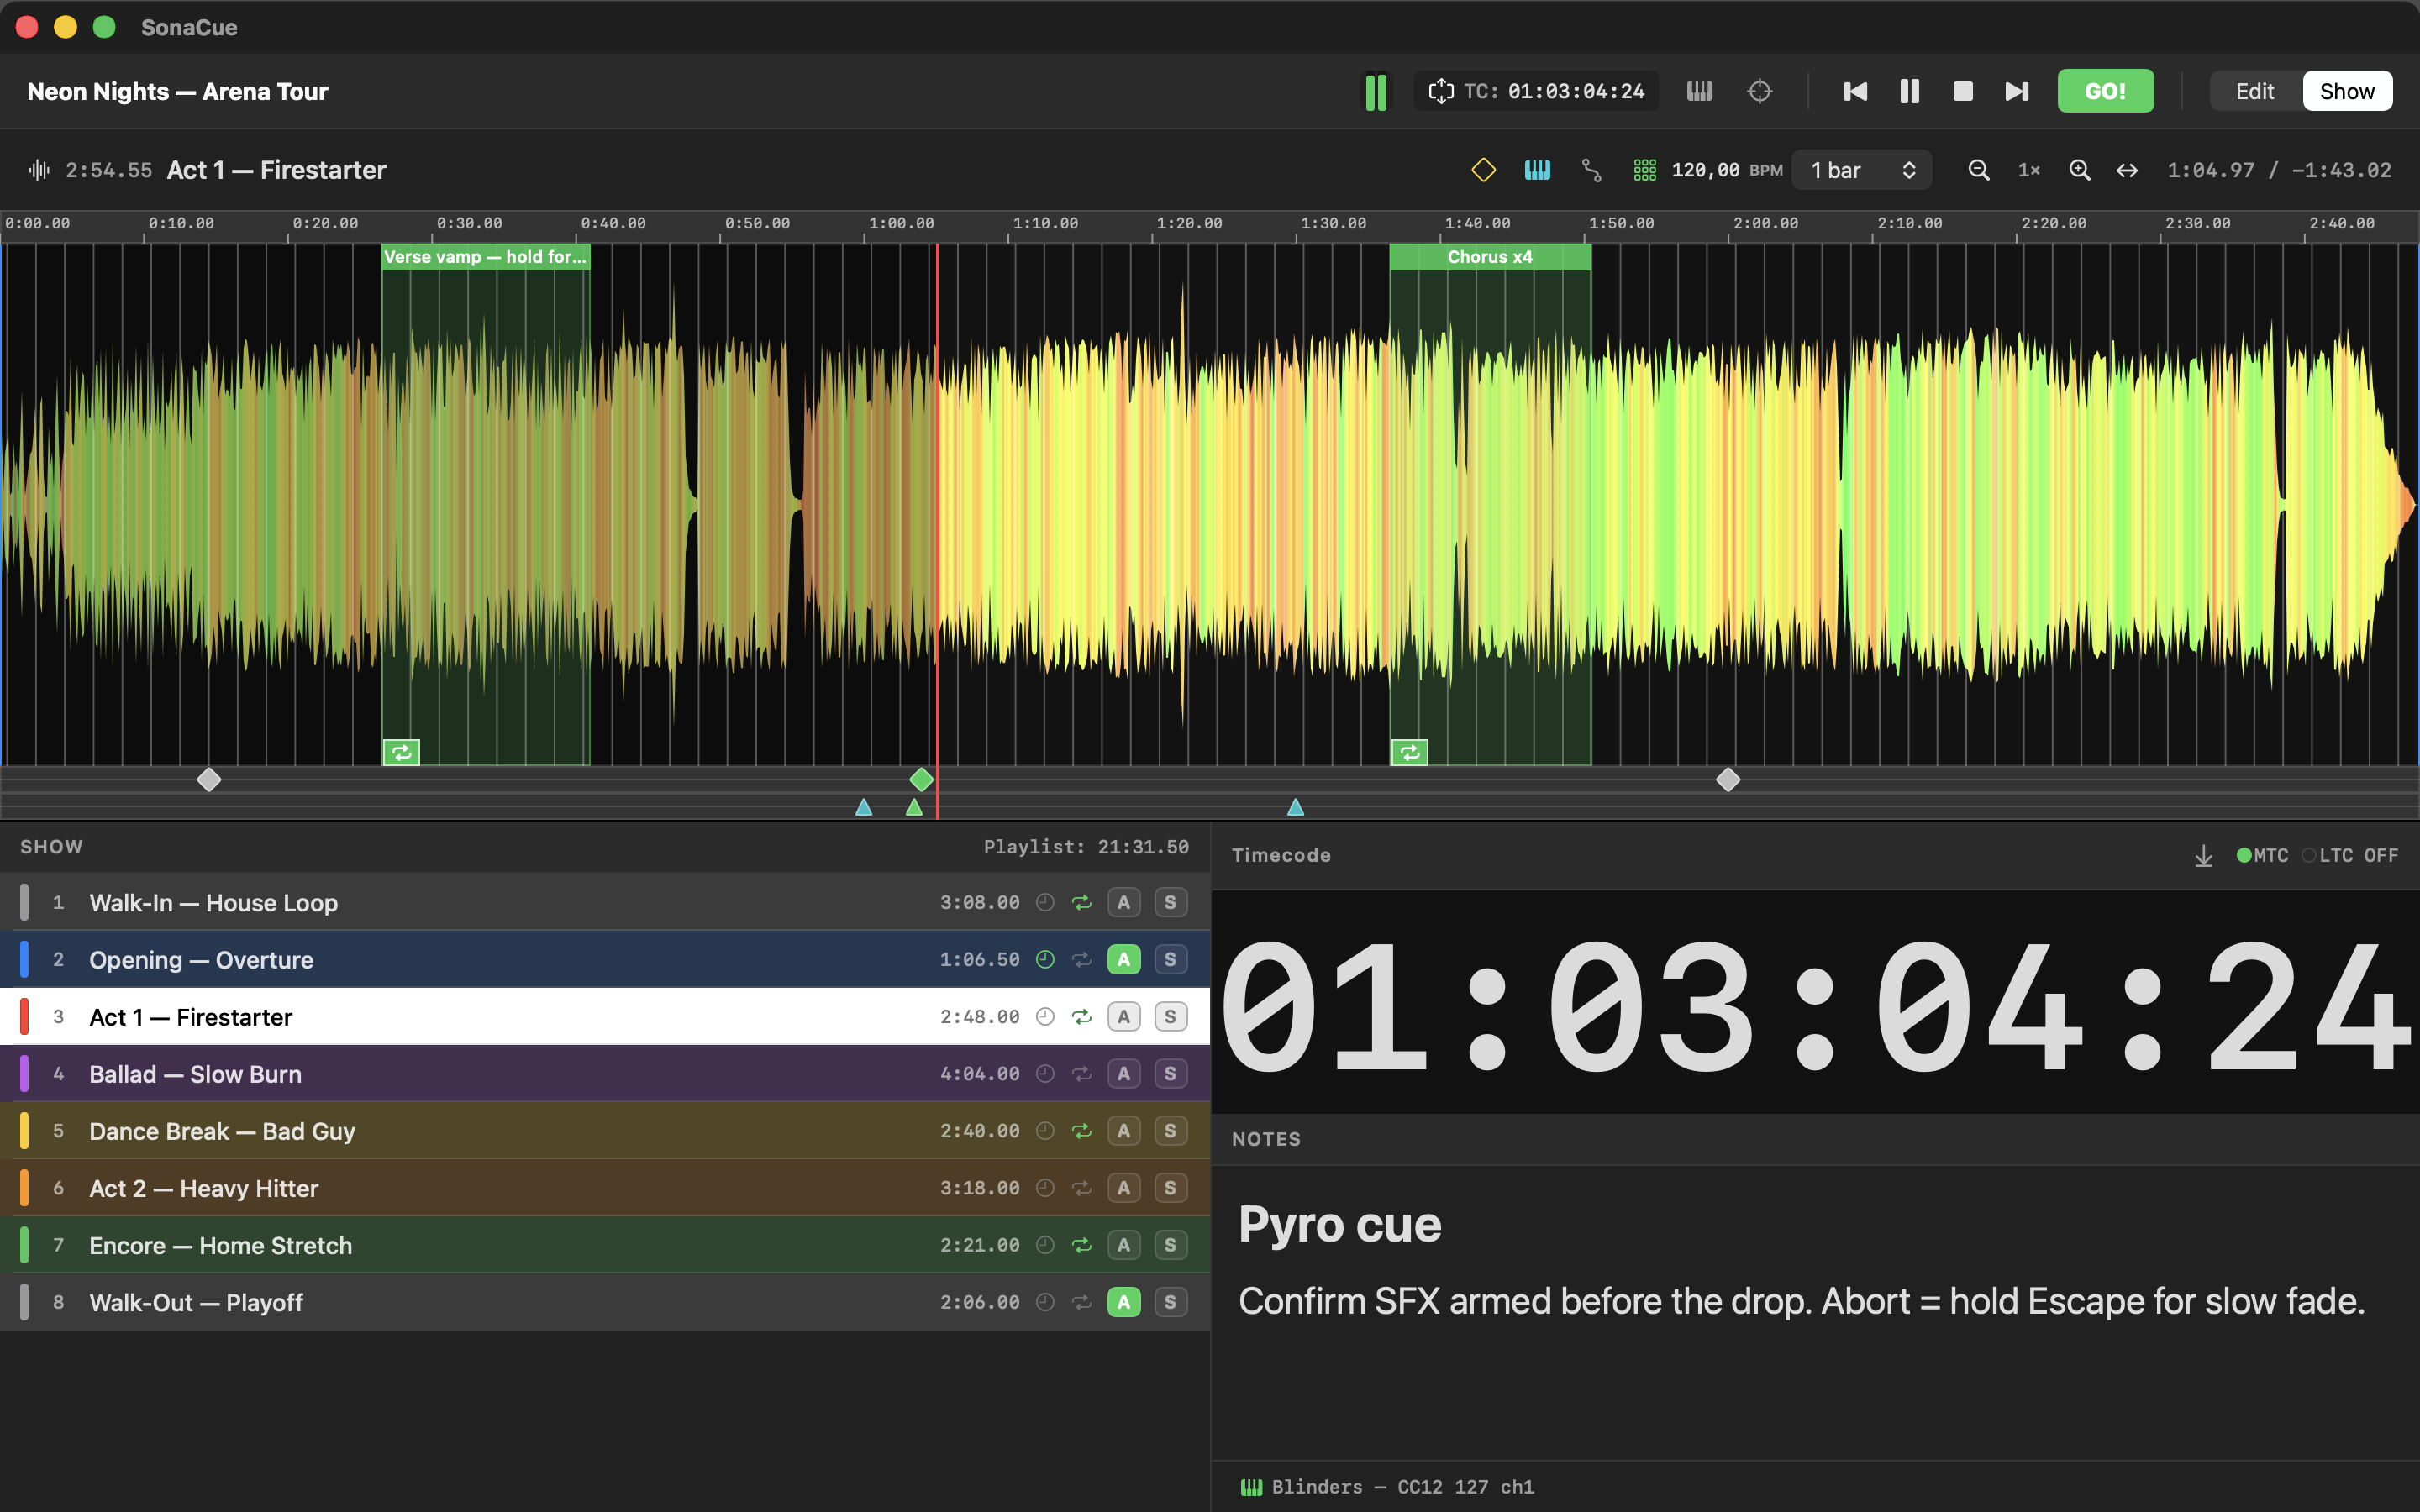Image resolution: width=2420 pixels, height=1512 pixels.
Task: Toggle loop icon on Walk-In — House Loop
Action: [x=1082, y=902]
